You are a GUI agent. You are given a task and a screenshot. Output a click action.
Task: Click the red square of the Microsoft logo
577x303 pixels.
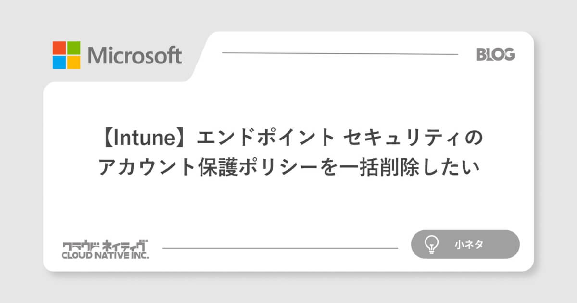59,48
